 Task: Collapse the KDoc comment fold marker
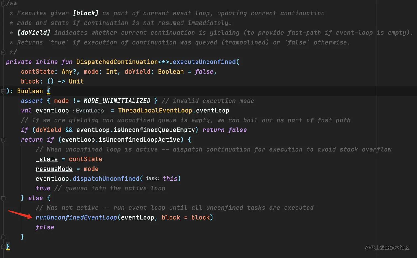[x=3, y=4]
